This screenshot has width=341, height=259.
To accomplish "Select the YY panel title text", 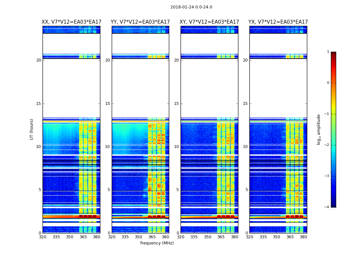I will point(140,22).
